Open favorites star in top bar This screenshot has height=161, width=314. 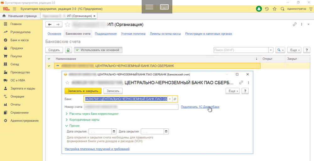(x=274, y=9)
